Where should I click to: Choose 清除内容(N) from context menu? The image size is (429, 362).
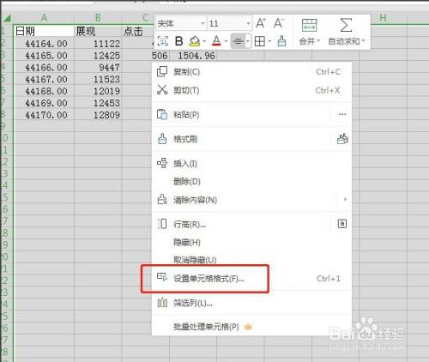[251, 200]
